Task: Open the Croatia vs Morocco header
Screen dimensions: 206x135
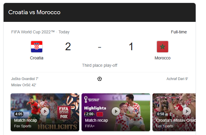Action: click(x=34, y=12)
